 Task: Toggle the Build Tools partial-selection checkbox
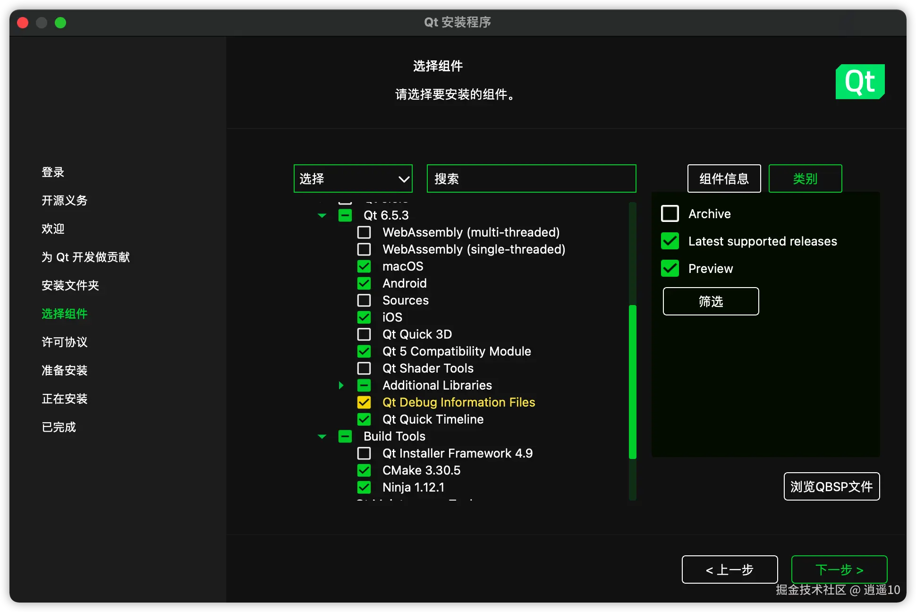[x=345, y=436]
